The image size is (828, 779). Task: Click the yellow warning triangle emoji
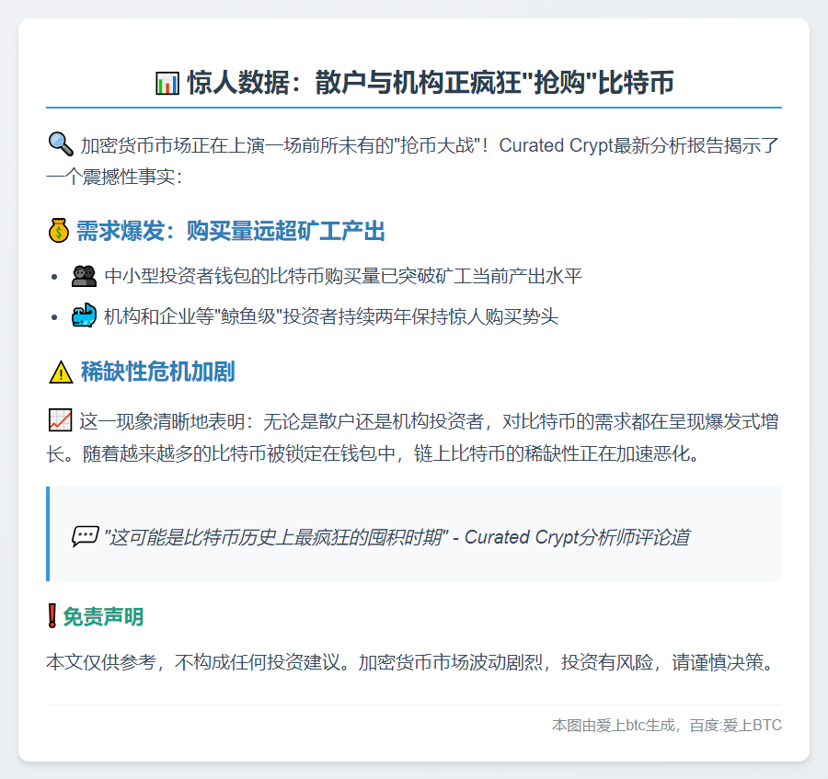coord(61,372)
